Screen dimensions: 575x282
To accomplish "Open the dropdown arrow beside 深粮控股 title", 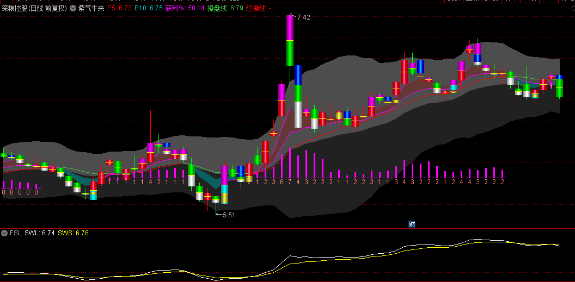I will [x=73, y=8].
